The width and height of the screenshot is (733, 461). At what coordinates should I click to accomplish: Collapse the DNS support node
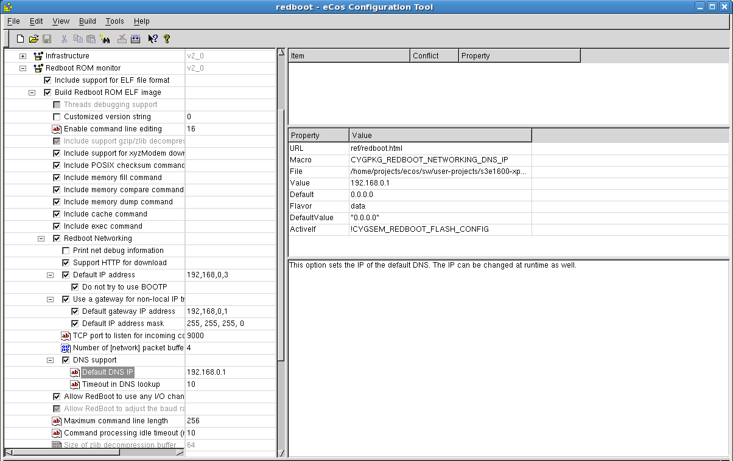(x=51, y=360)
